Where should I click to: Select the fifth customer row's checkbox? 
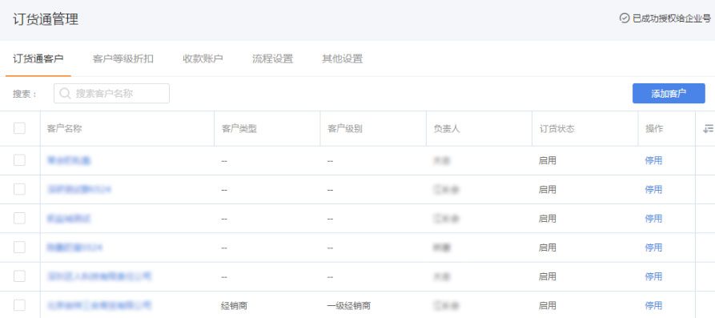click(19, 276)
